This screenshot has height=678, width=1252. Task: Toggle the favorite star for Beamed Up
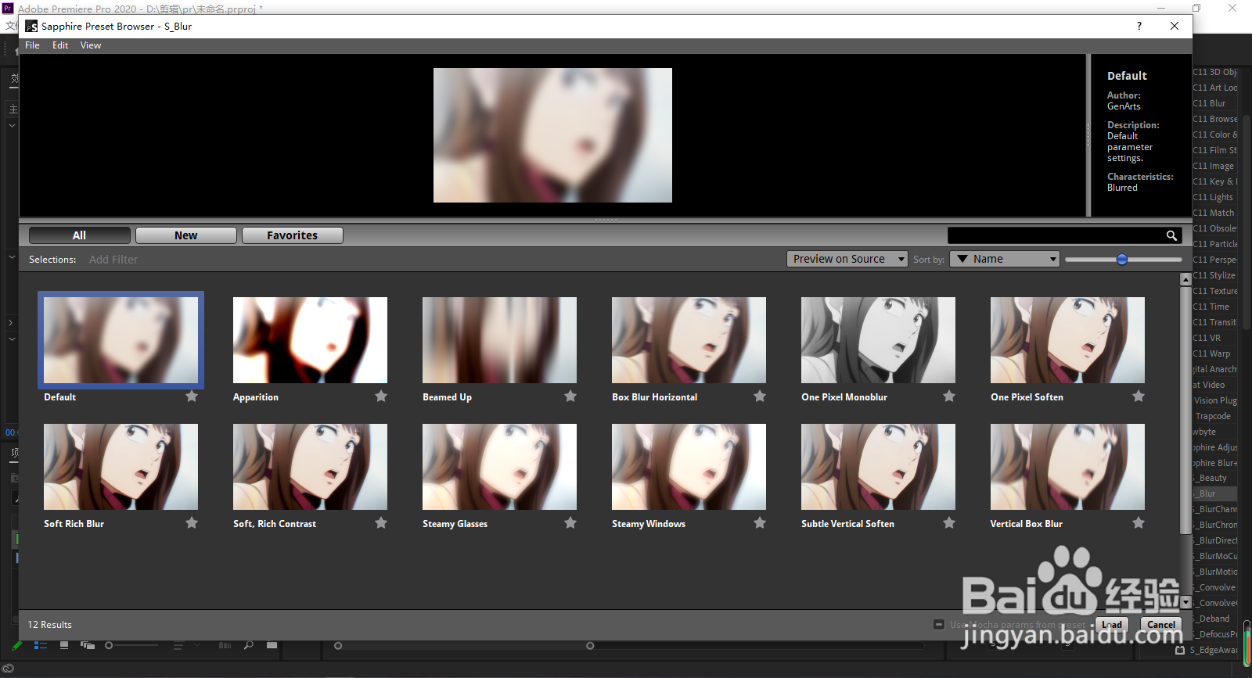[x=570, y=396]
